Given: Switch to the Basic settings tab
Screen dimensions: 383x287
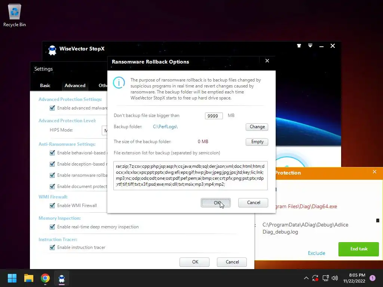Looking at the screenshot, I should pos(45,86).
